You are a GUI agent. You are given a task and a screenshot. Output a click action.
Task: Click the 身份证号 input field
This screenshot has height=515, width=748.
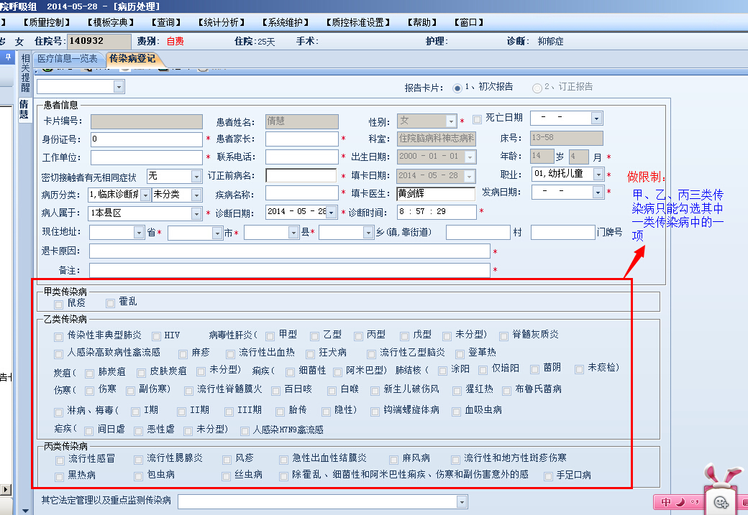coord(147,139)
